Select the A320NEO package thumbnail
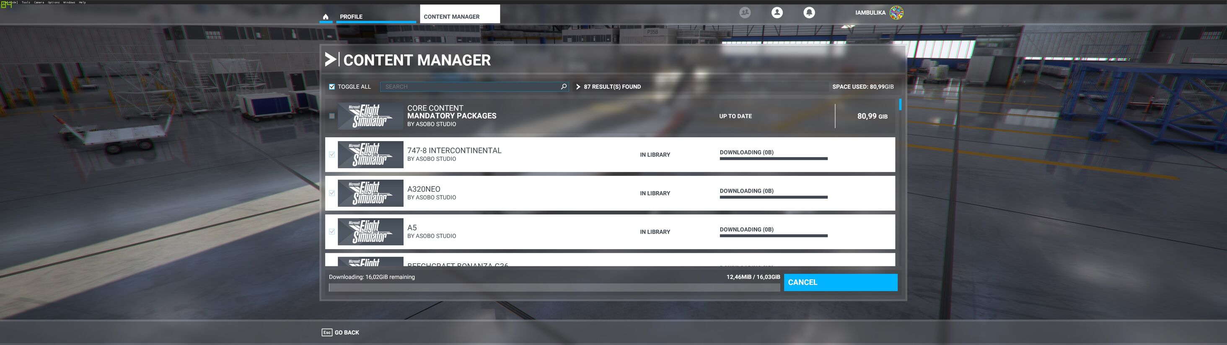 [370, 193]
